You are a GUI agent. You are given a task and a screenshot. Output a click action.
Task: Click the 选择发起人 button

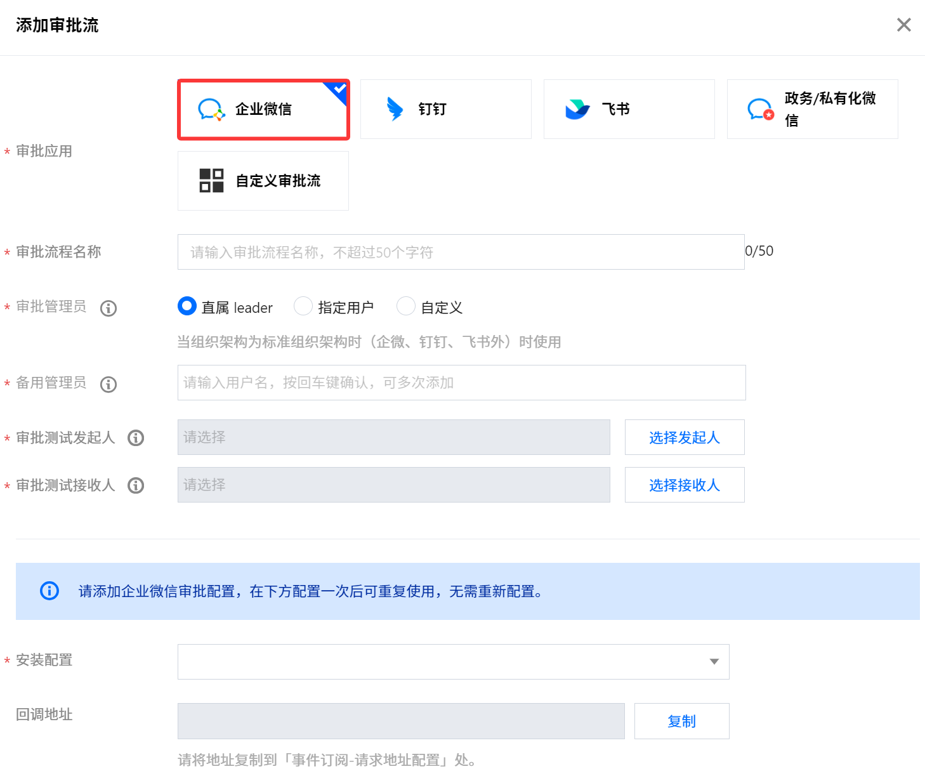pos(684,437)
